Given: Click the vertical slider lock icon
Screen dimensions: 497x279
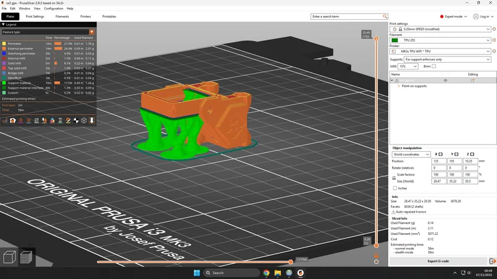Looking at the screenshot, I should point(376,255).
